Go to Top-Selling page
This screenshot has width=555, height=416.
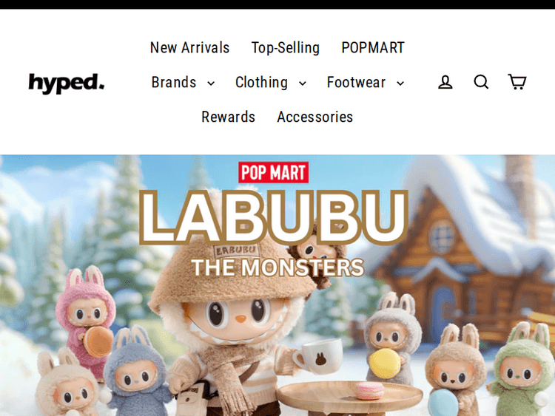click(286, 48)
